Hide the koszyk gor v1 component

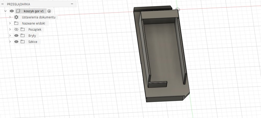tap(11, 11)
